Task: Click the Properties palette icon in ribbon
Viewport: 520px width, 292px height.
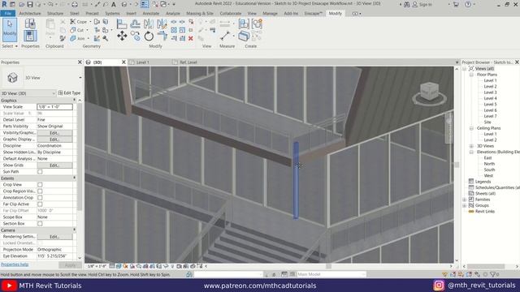Action: pos(30,36)
